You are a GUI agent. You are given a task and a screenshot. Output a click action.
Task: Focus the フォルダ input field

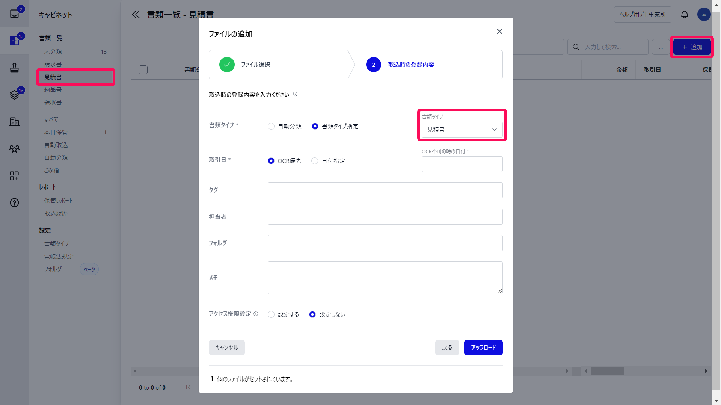[x=385, y=243]
